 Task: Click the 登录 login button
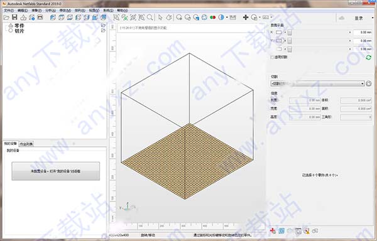pyautogui.click(x=359, y=18)
